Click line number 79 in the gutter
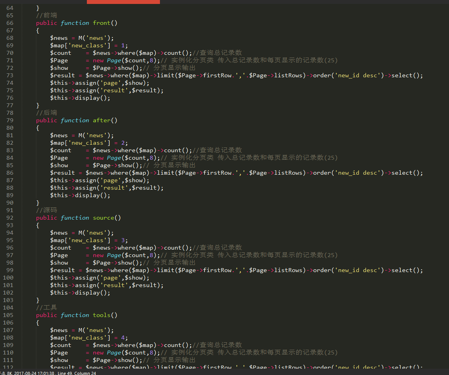 pos(9,120)
